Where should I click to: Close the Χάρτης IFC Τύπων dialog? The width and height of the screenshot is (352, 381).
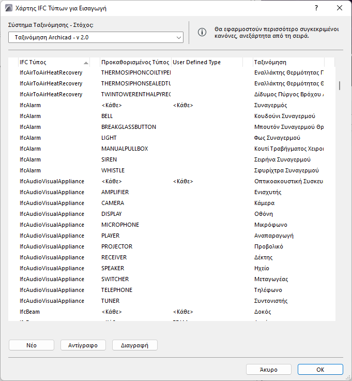pos(340,8)
